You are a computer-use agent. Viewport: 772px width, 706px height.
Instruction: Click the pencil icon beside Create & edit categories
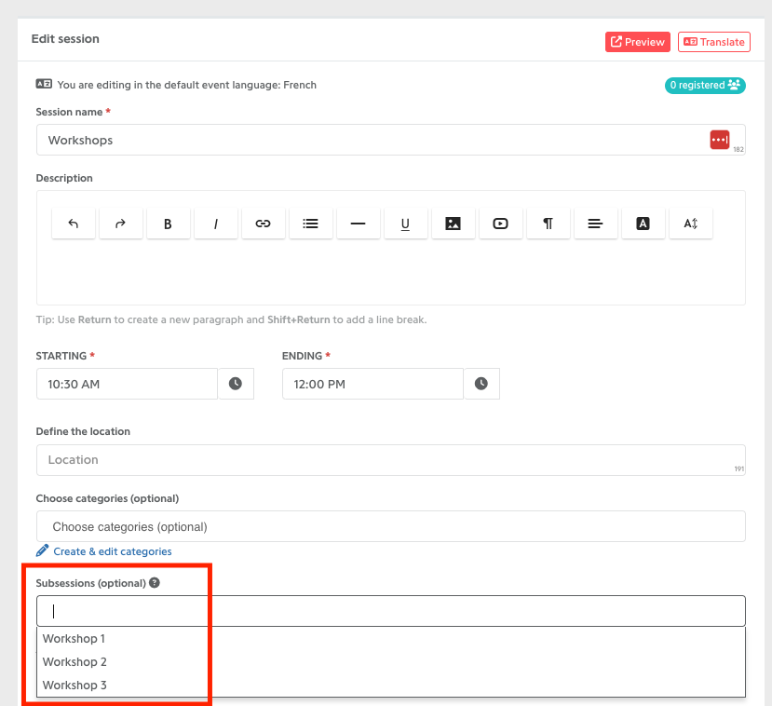pyautogui.click(x=42, y=550)
